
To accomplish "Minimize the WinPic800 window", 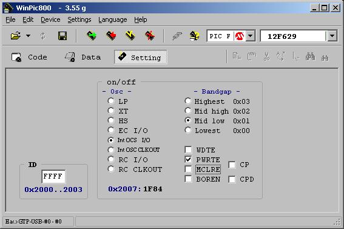I will (314, 8).
